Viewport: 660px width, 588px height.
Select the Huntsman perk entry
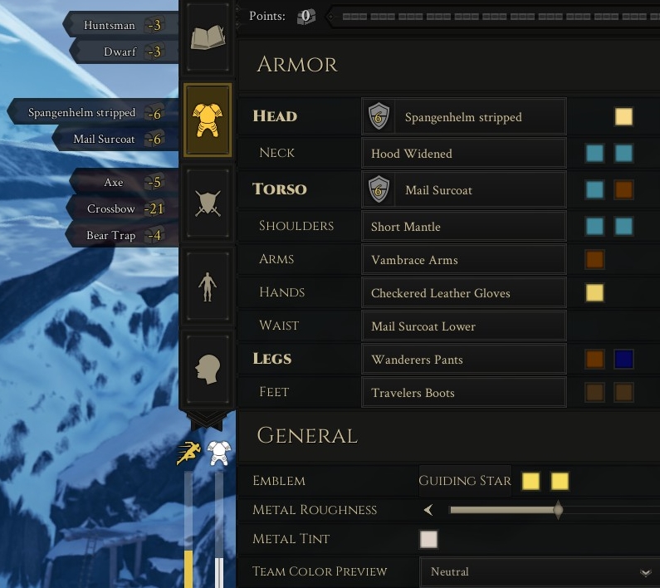[x=120, y=25]
